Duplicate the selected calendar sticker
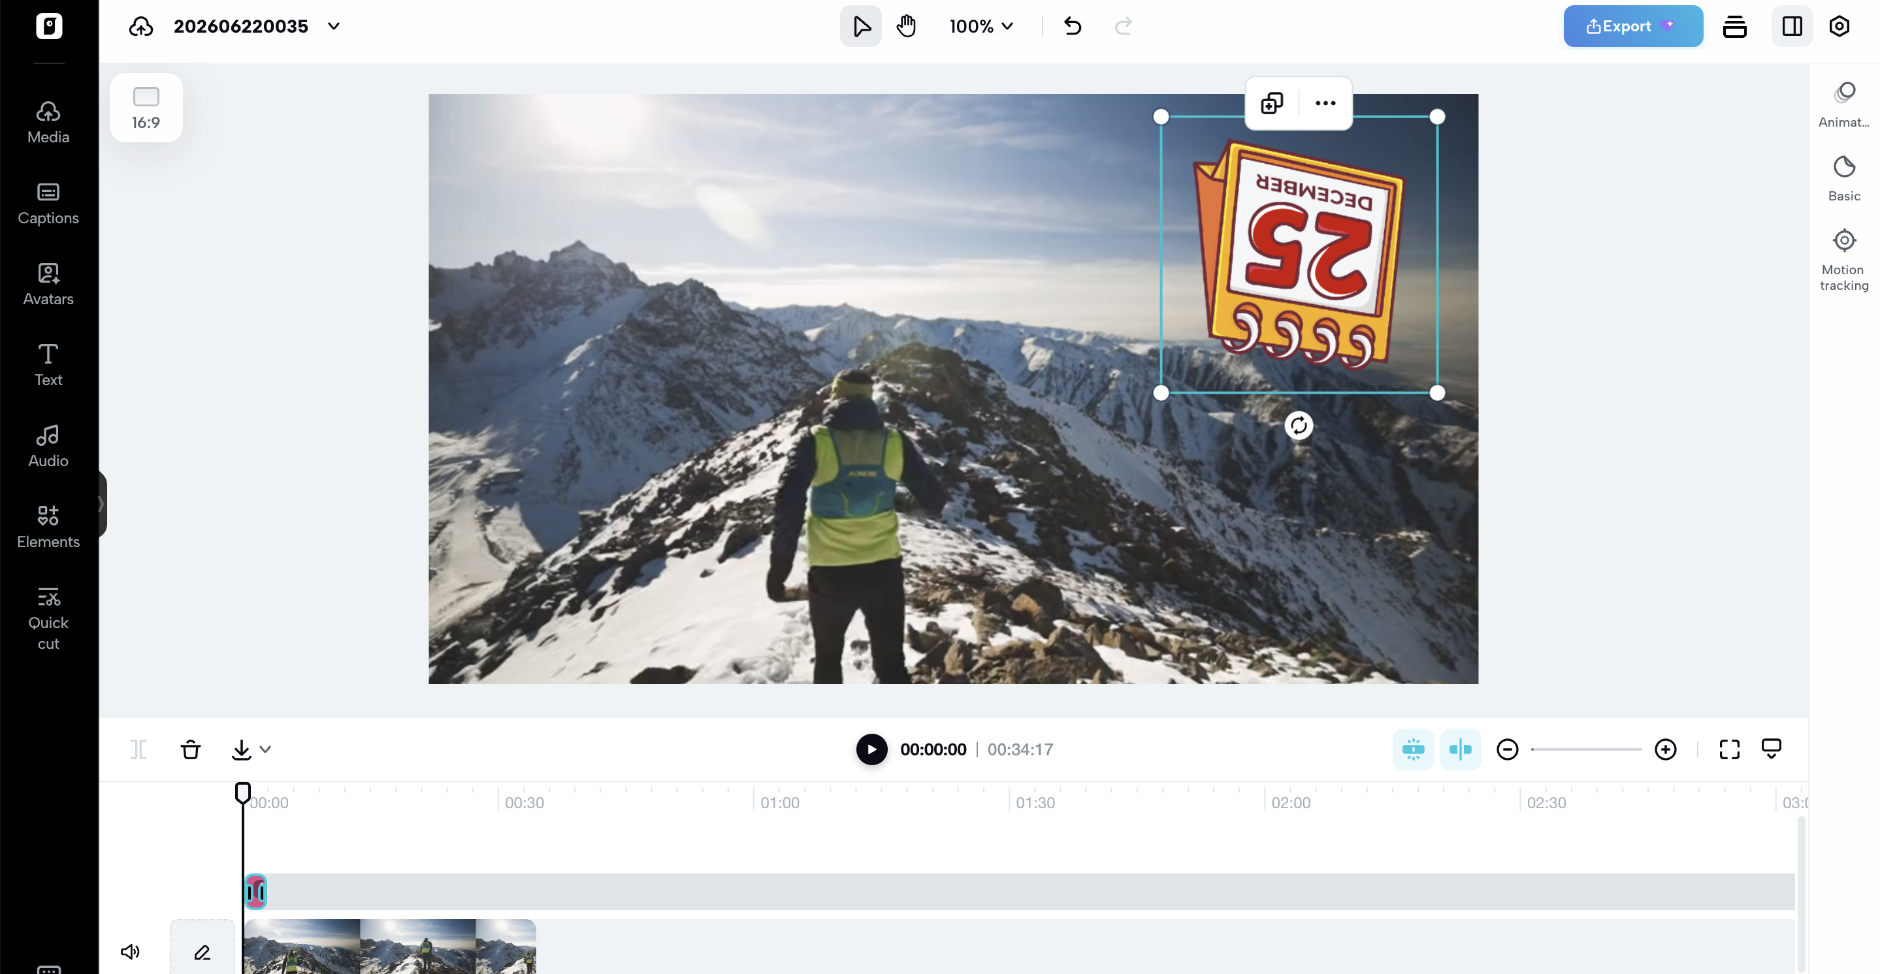This screenshot has height=974, width=1880. point(1271,103)
